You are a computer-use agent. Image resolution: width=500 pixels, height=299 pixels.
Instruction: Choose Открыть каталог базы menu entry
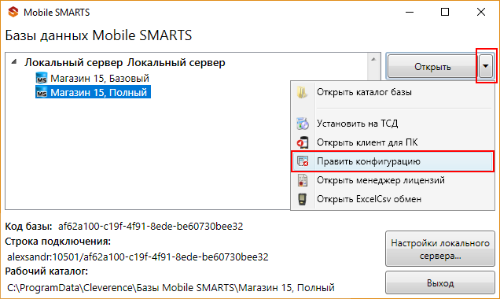point(392,92)
